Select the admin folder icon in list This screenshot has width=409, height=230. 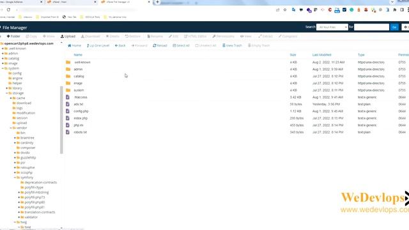coord(68,69)
